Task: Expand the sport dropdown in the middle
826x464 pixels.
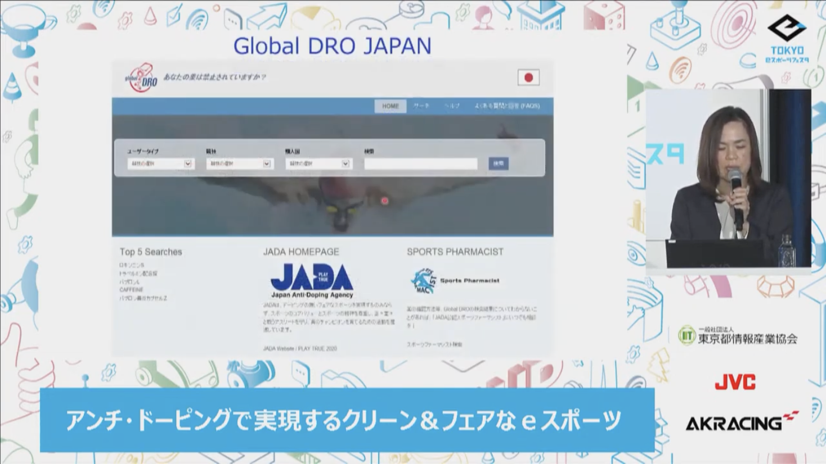Action: pyautogui.click(x=239, y=163)
